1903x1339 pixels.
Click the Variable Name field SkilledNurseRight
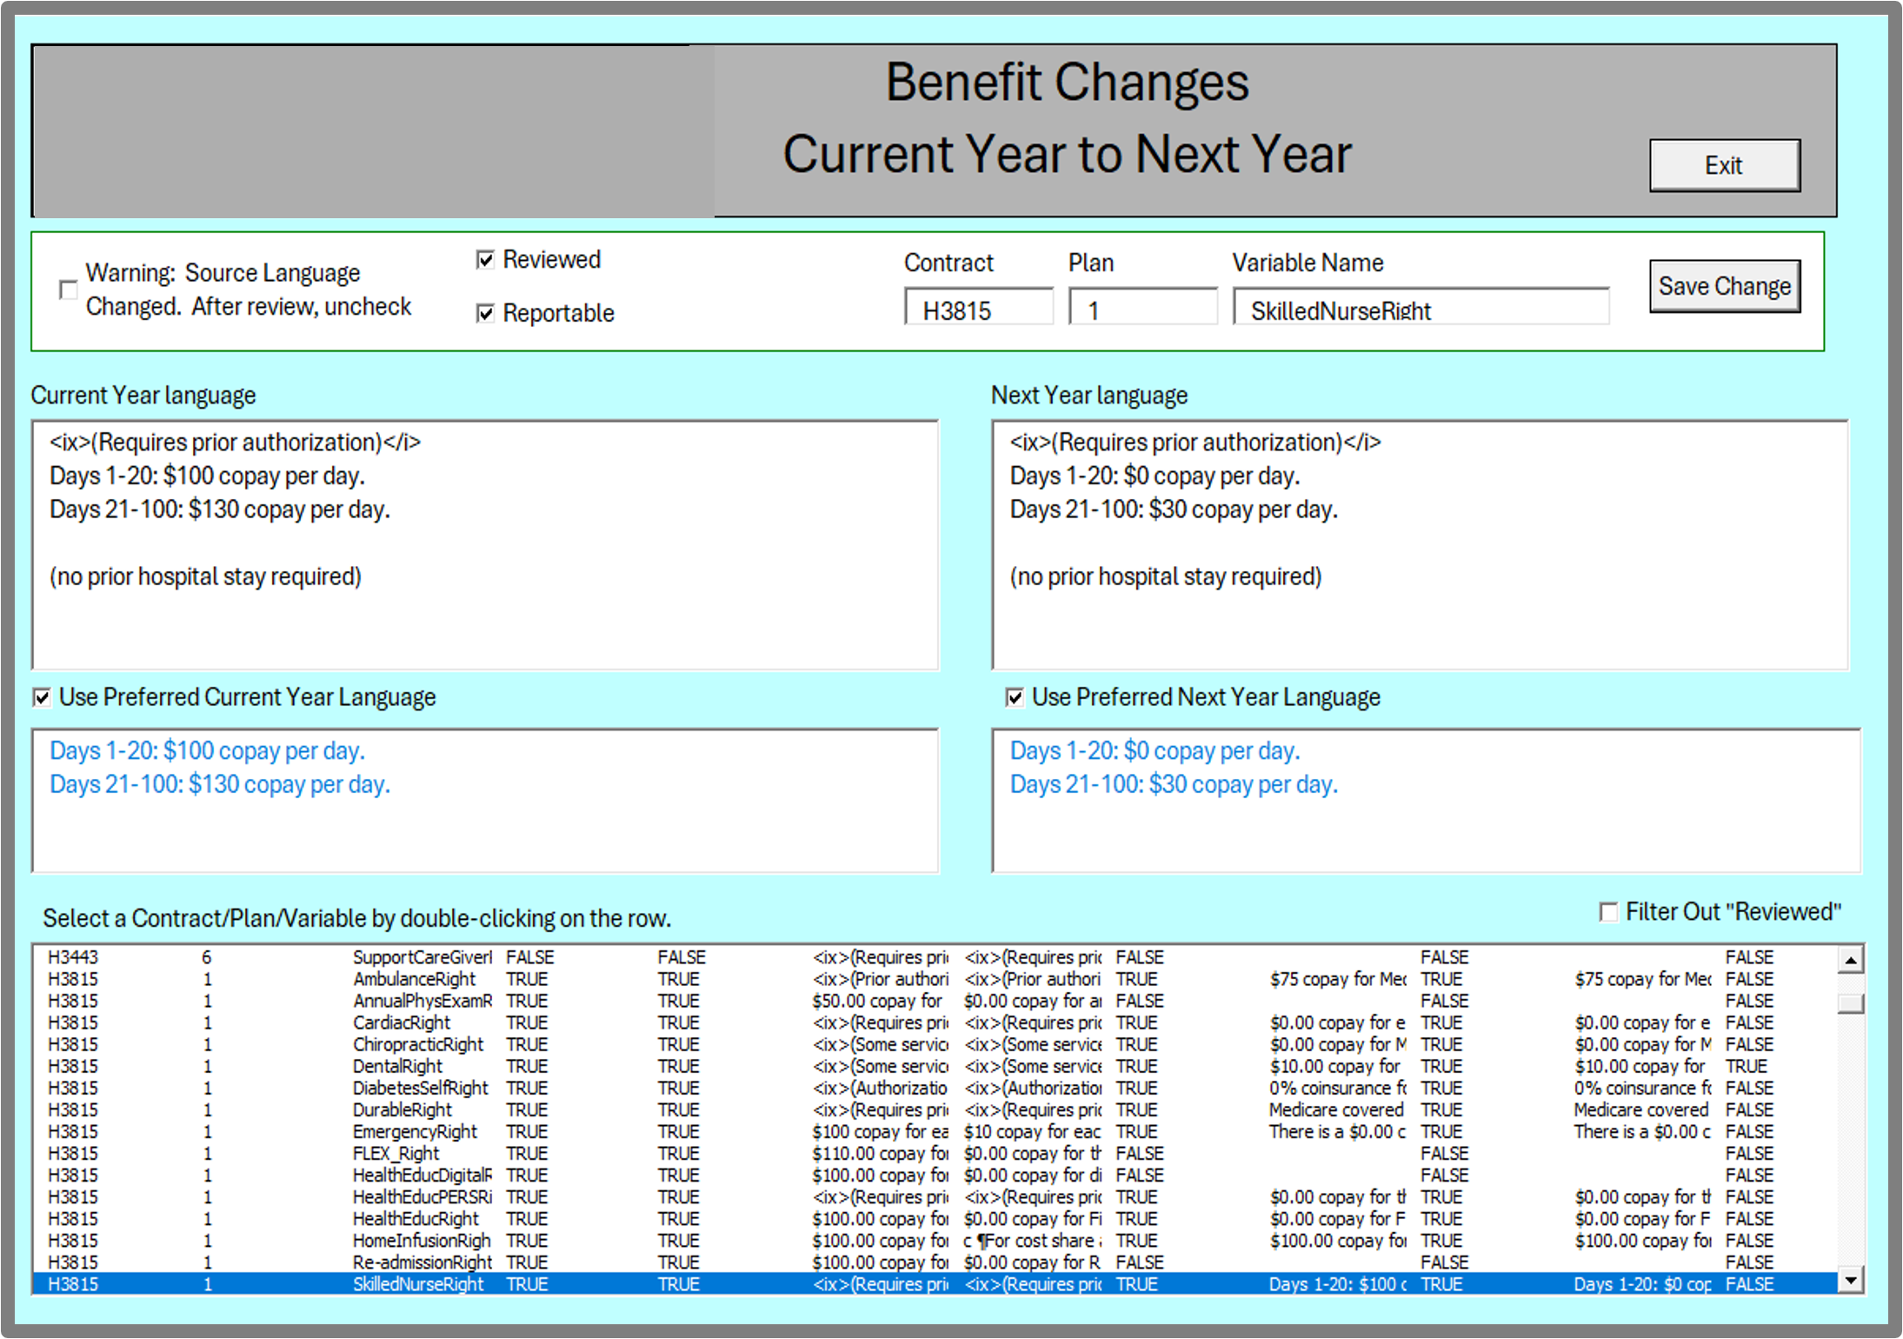point(1421,307)
